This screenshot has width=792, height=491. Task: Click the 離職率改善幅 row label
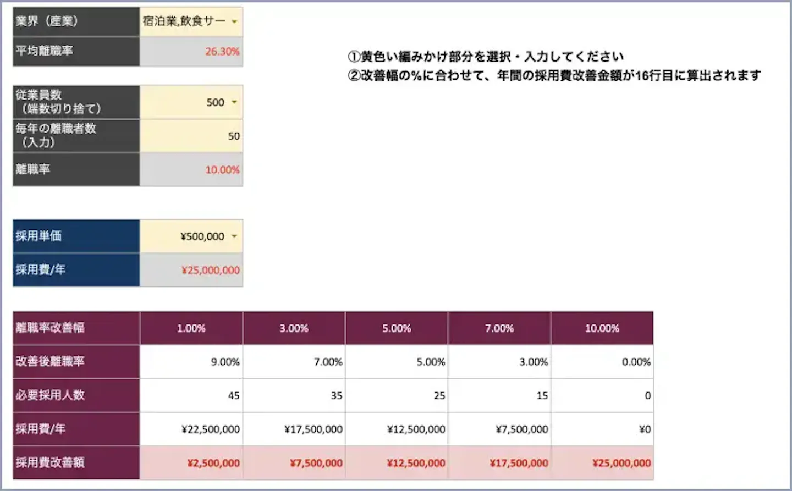pos(76,328)
